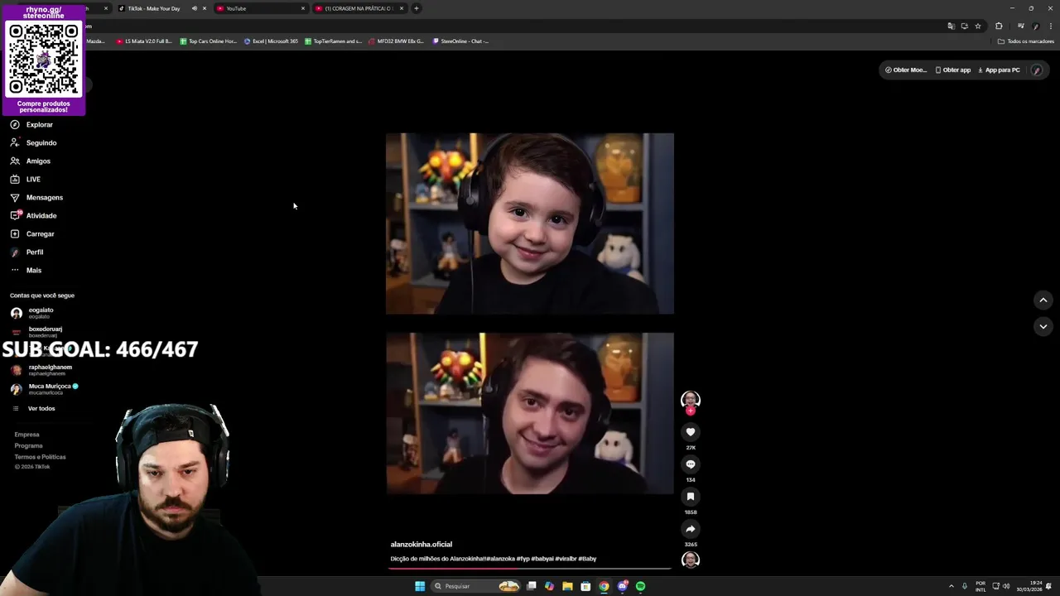
Task: Open Top Cars Online bookmark
Action: point(208,41)
